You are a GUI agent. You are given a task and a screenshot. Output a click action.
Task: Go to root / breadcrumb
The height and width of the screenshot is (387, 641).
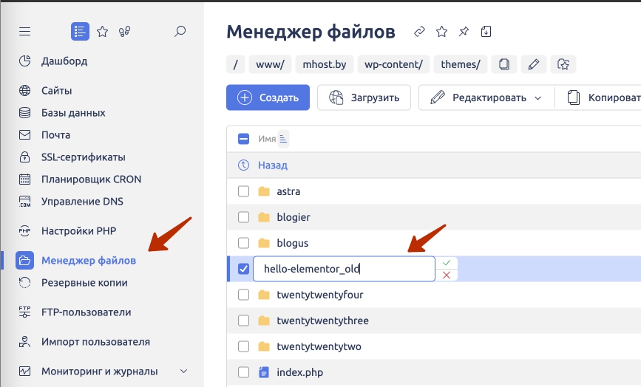(235, 64)
